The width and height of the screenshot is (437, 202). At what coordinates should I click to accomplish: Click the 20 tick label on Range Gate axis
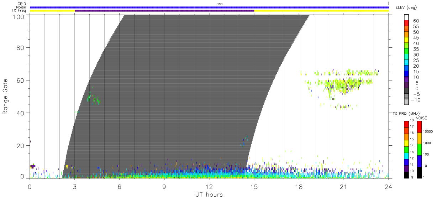tap(20, 146)
